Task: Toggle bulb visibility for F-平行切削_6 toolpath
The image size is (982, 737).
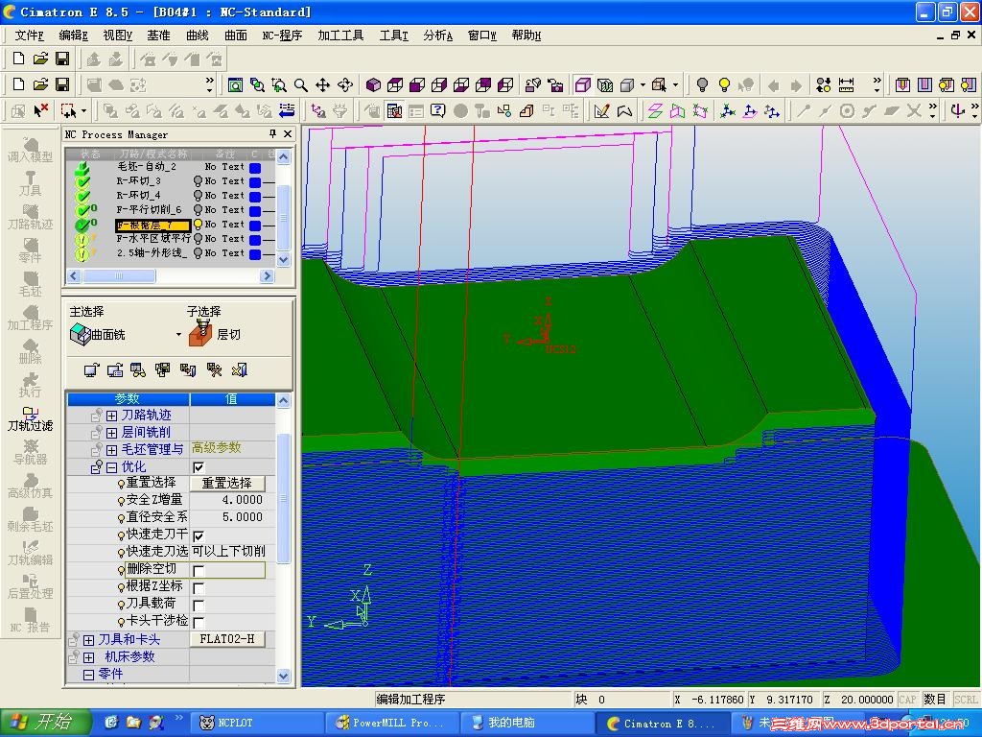Action: point(198,210)
